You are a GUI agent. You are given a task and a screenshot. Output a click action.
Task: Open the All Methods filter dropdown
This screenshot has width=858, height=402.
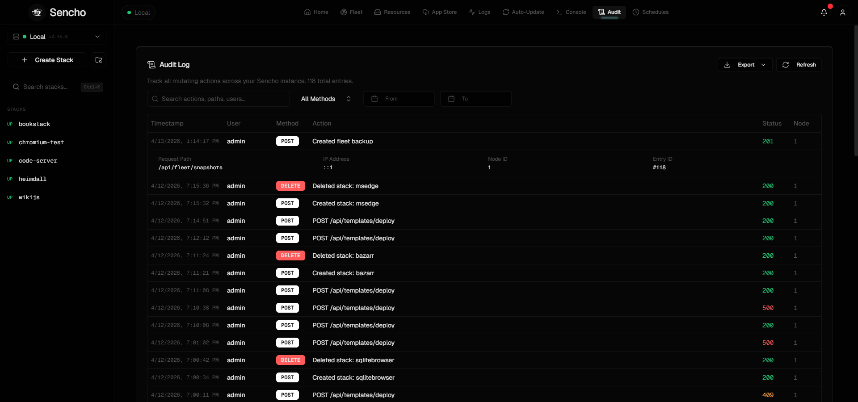coord(326,99)
